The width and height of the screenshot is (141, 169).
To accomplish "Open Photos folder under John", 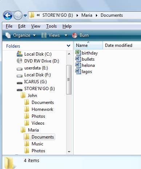I will [x=38, y=116].
